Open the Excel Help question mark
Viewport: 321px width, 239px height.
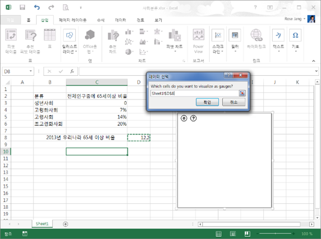[x=255, y=7]
